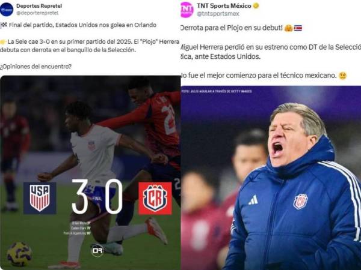Click the USA crest in the score graphic
The width and height of the screenshot is (361, 270).
(40, 198)
